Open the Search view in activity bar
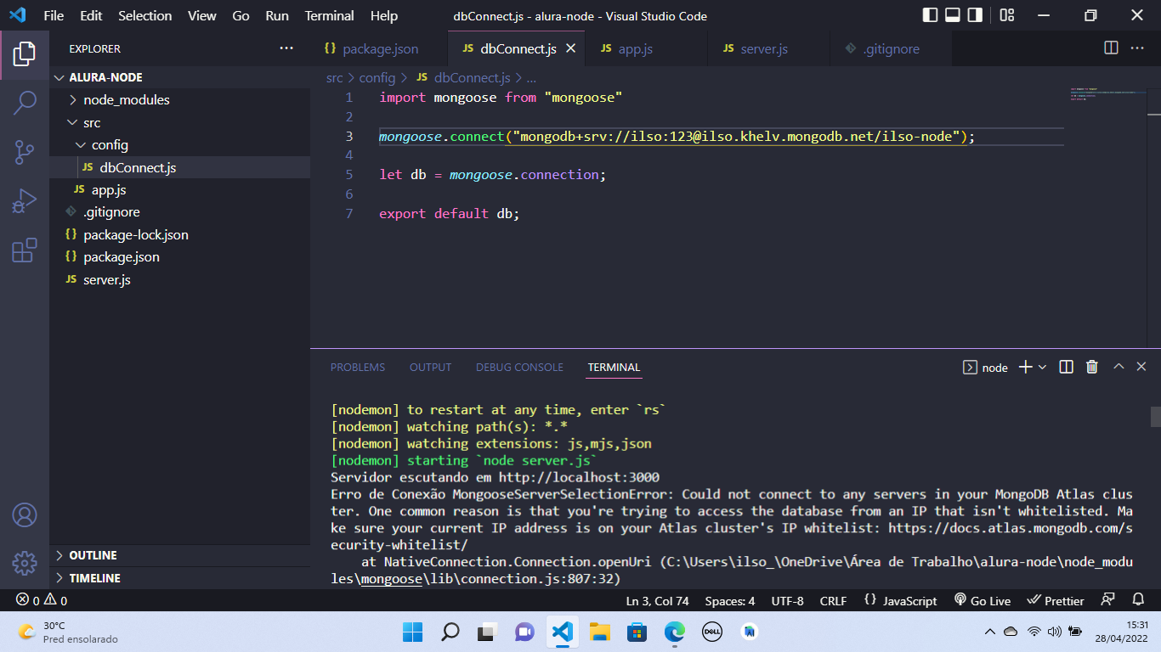 click(x=25, y=104)
